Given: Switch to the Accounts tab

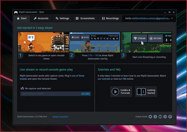Looking at the screenshot, I should (41, 18).
